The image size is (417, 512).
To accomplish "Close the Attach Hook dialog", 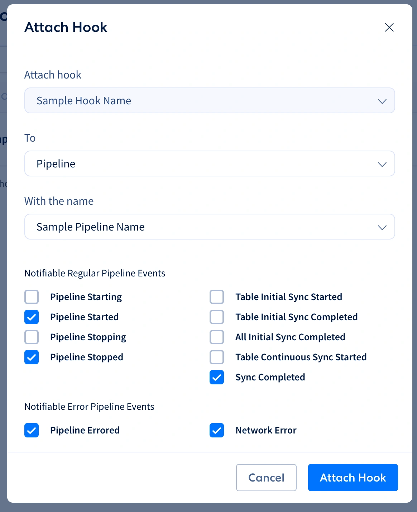I will tap(389, 27).
